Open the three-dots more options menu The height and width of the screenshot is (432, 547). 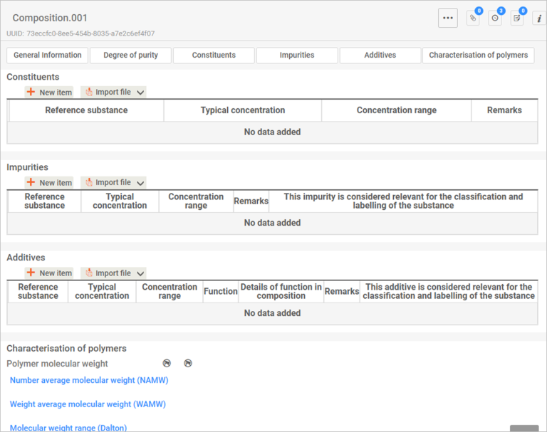point(447,18)
